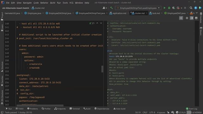Open the Maven tool window
Screen dimensions: 203x114
pyautogui.click(x=201, y=31)
